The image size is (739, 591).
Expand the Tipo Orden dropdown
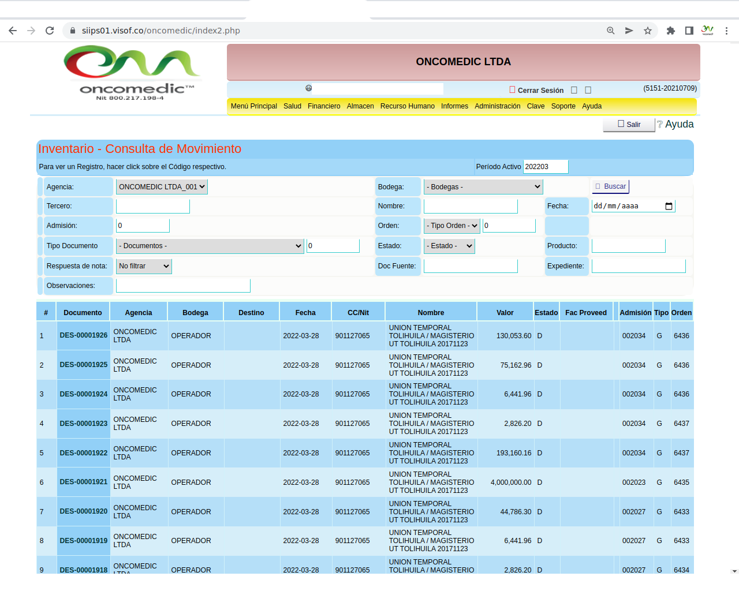pyautogui.click(x=452, y=226)
